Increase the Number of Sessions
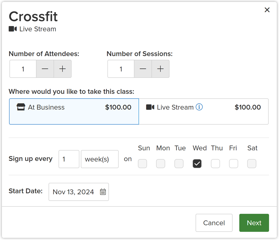The width and height of the screenshot is (279, 240). [160, 69]
